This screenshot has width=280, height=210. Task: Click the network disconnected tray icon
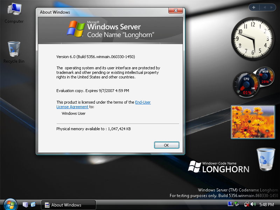pos(247,204)
